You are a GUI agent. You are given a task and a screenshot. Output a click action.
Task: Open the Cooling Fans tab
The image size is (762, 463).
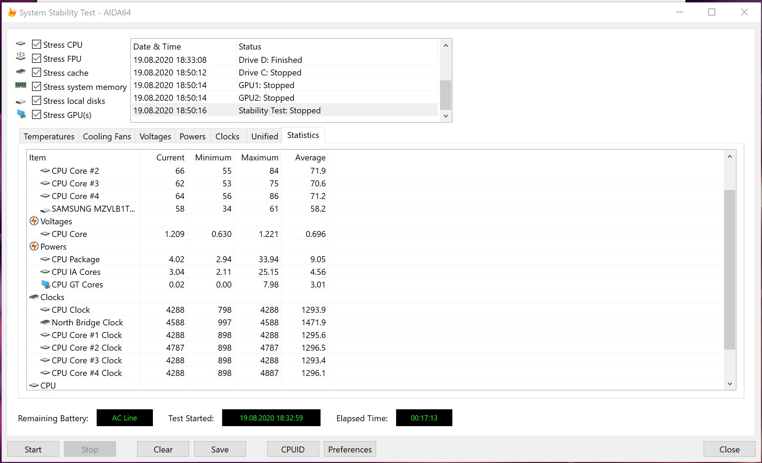coord(107,137)
